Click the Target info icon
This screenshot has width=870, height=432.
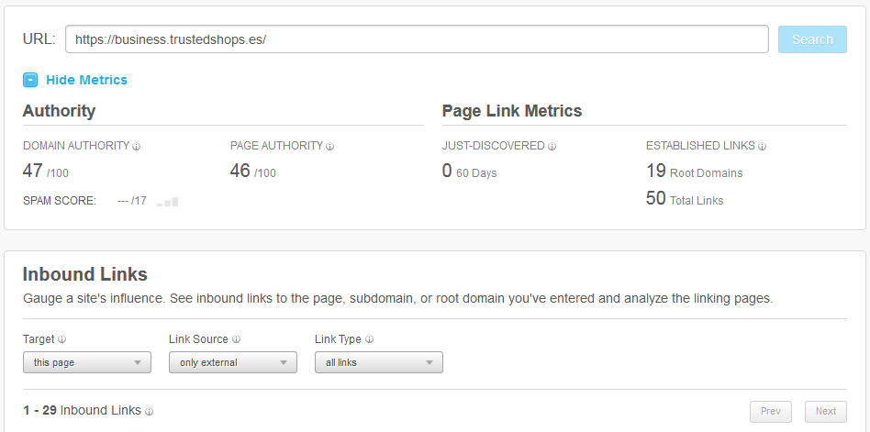pyautogui.click(x=61, y=339)
